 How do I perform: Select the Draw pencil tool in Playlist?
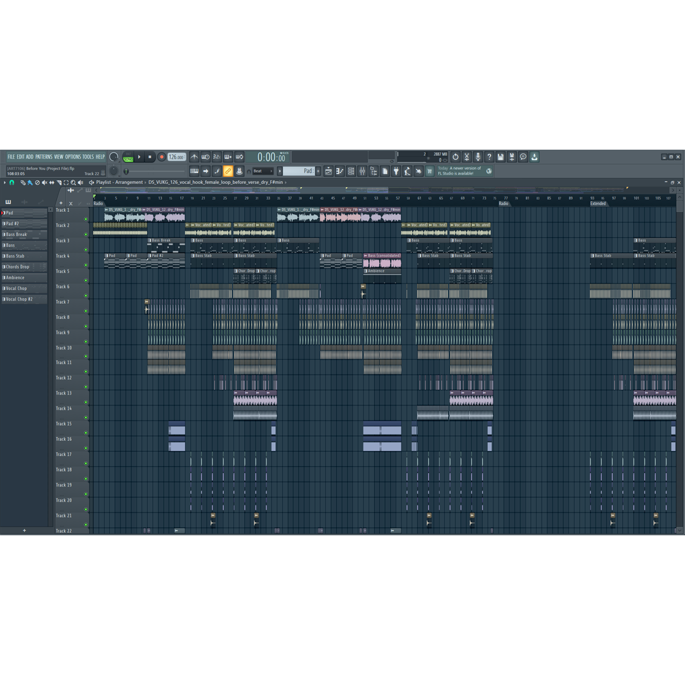click(x=23, y=183)
